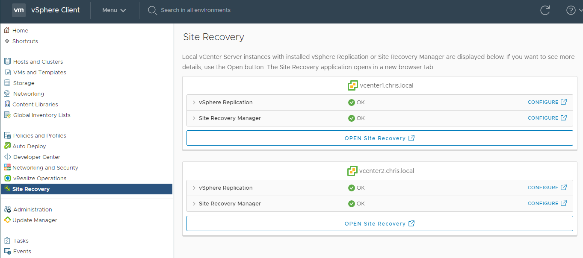This screenshot has height=258, width=583.
Task: Click the Shortcuts icon in the sidebar
Action: coord(7,41)
